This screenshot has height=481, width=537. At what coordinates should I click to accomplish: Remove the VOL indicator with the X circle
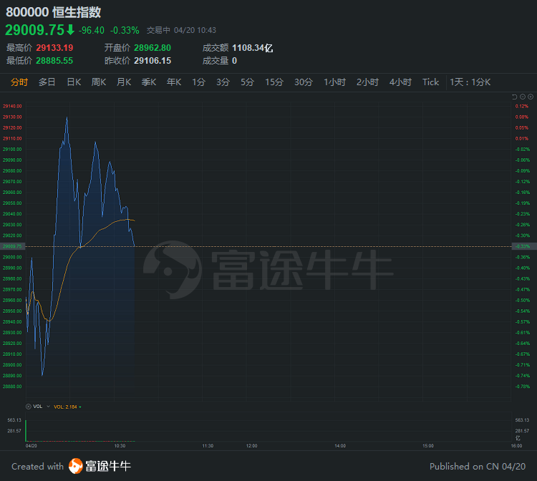[x=29, y=407]
